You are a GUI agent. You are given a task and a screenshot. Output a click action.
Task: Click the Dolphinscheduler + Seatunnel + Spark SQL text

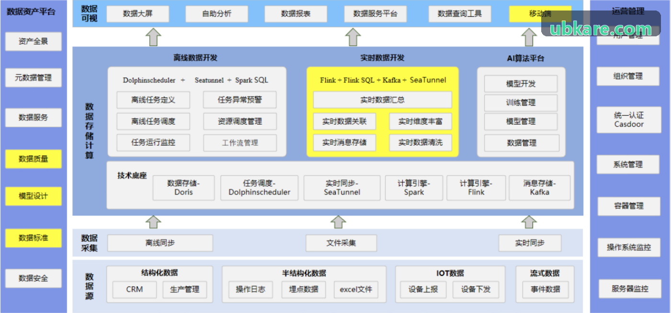(195, 80)
